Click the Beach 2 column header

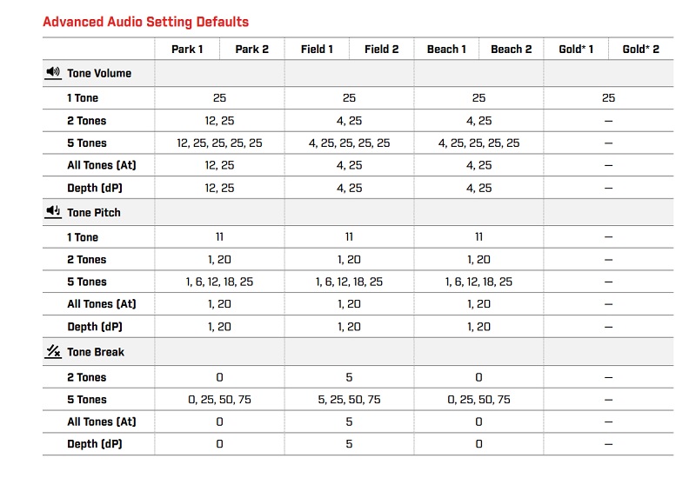pos(512,50)
